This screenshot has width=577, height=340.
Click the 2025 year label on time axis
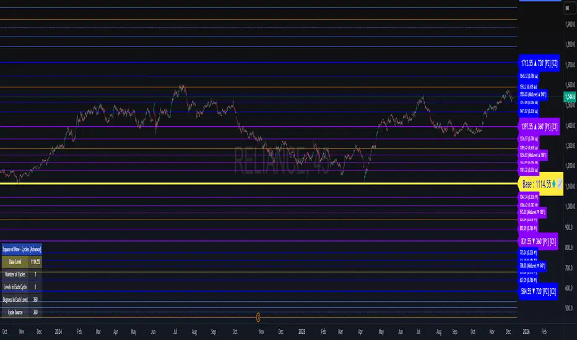[302, 331]
